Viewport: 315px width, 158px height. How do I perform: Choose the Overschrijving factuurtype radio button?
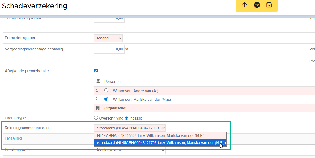pos(96,118)
